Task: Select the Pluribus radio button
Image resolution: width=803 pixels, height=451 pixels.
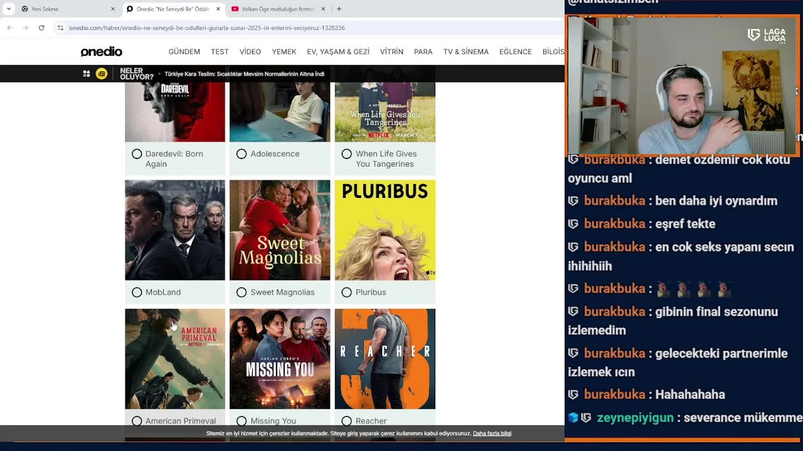Action: pos(346,292)
